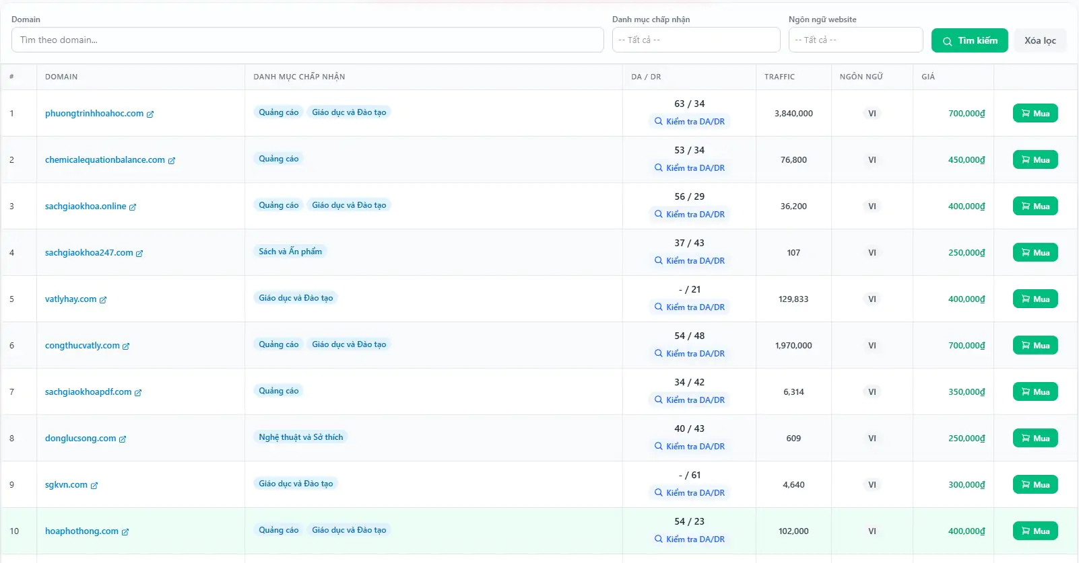The height and width of the screenshot is (563, 1079).
Task: Open external link icon beside congthucvatly.com
Action: (126, 346)
